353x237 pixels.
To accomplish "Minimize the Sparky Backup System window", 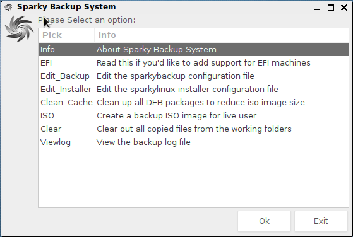I will pyautogui.click(x=317, y=8).
